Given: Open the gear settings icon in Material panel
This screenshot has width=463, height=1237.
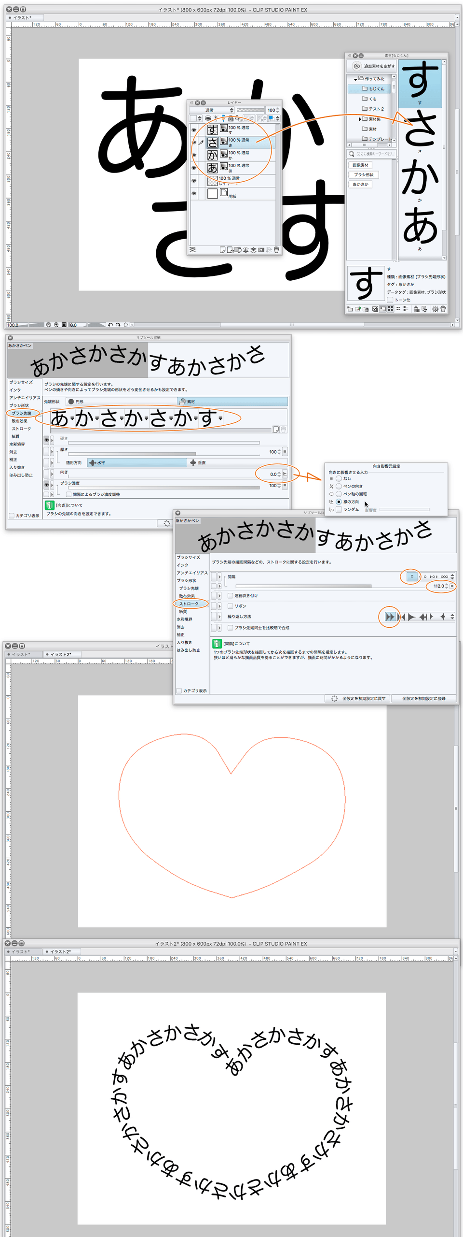Looking at the screenshot, I should point(435,309).
